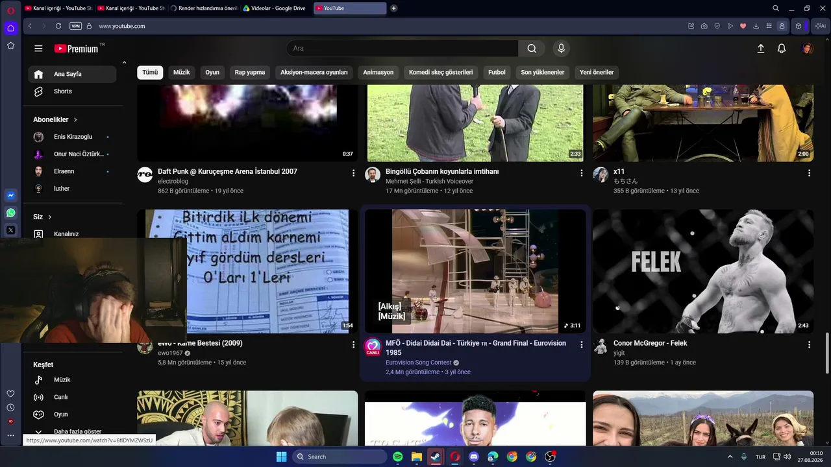
Task: Open Opera Easy Setup sliders icon
Action: (x=769, y=26)
